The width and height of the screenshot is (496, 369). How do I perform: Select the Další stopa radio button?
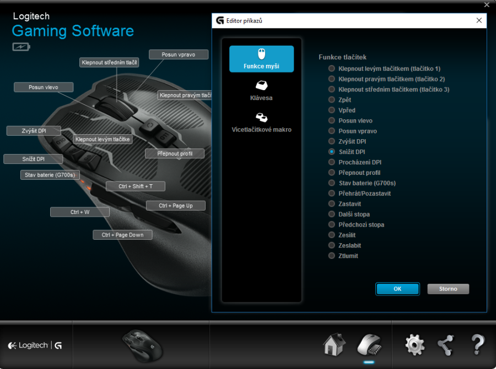tap(332, 214)
